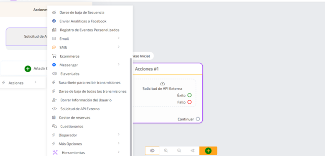Click the zoom in magnifier icon
Screen dimensions: 325x156
tap(166, 151)
